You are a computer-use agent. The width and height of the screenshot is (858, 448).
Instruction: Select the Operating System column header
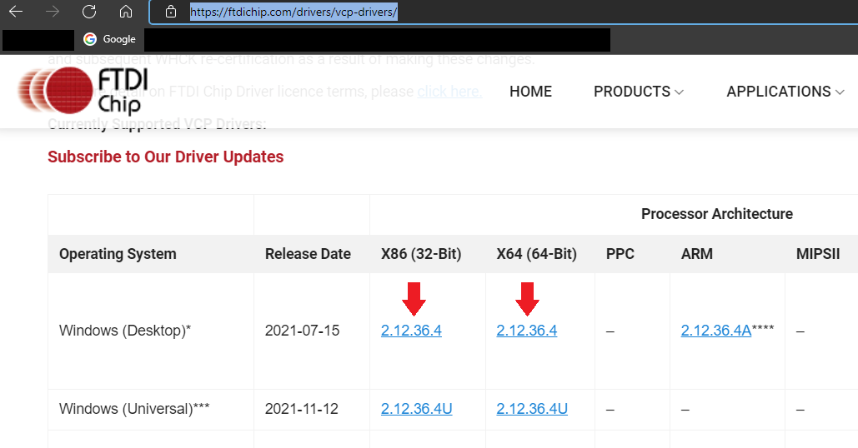pos(118,254)
